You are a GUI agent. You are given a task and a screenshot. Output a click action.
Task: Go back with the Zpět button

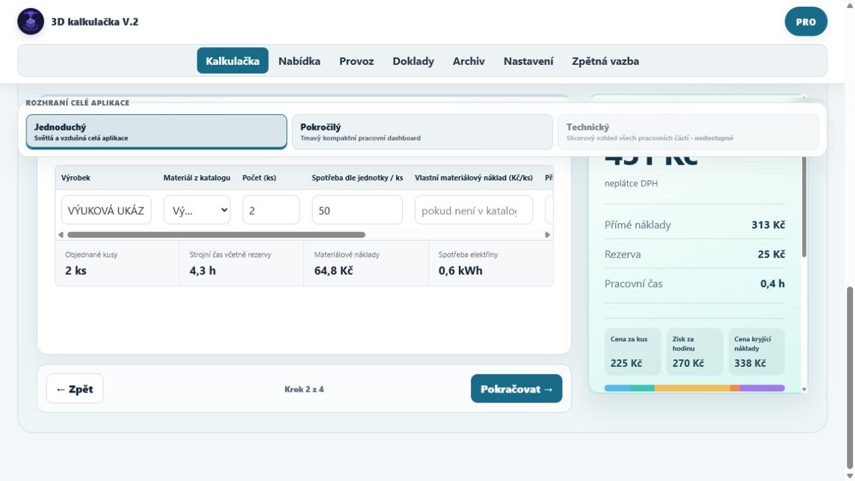click(74, 388)
